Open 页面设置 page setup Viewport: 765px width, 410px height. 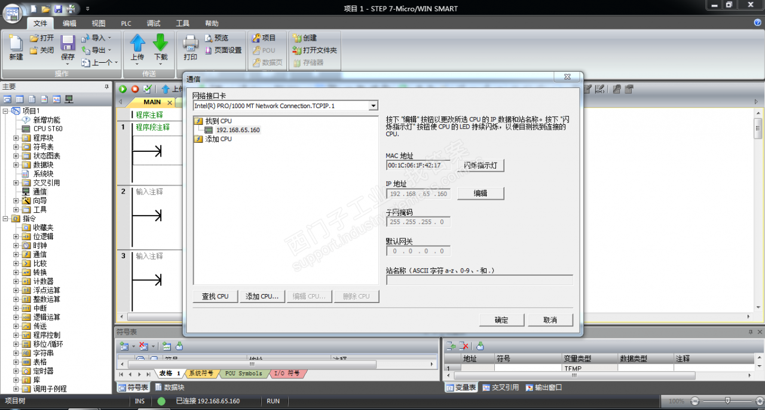[223, 50]
